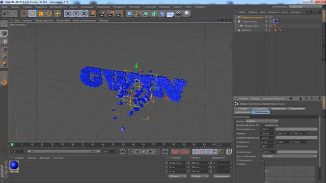Switch the coordinate system icon
326x183 pixels.
tap(92, 14)
